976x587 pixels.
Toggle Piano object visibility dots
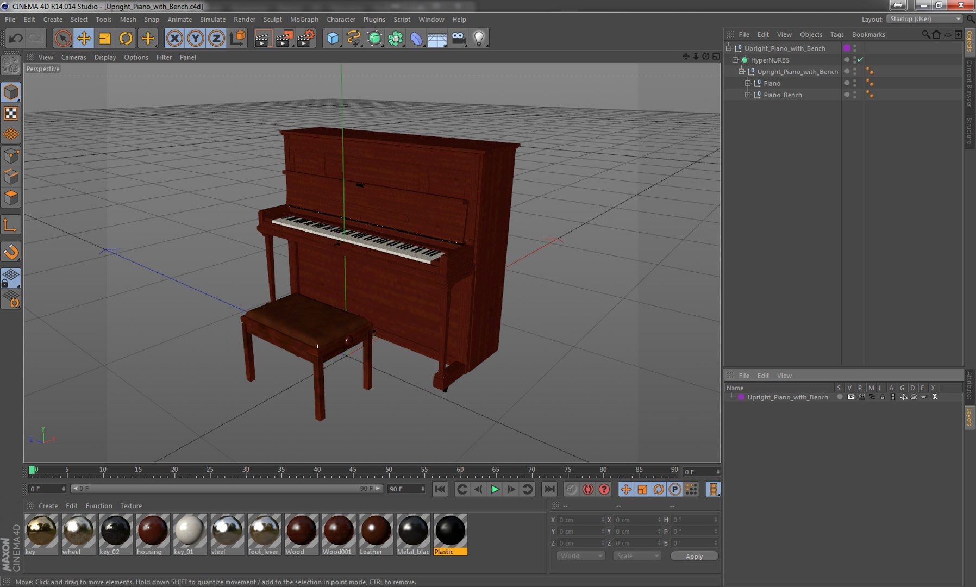pyautogui.click(x=855, y=83)
